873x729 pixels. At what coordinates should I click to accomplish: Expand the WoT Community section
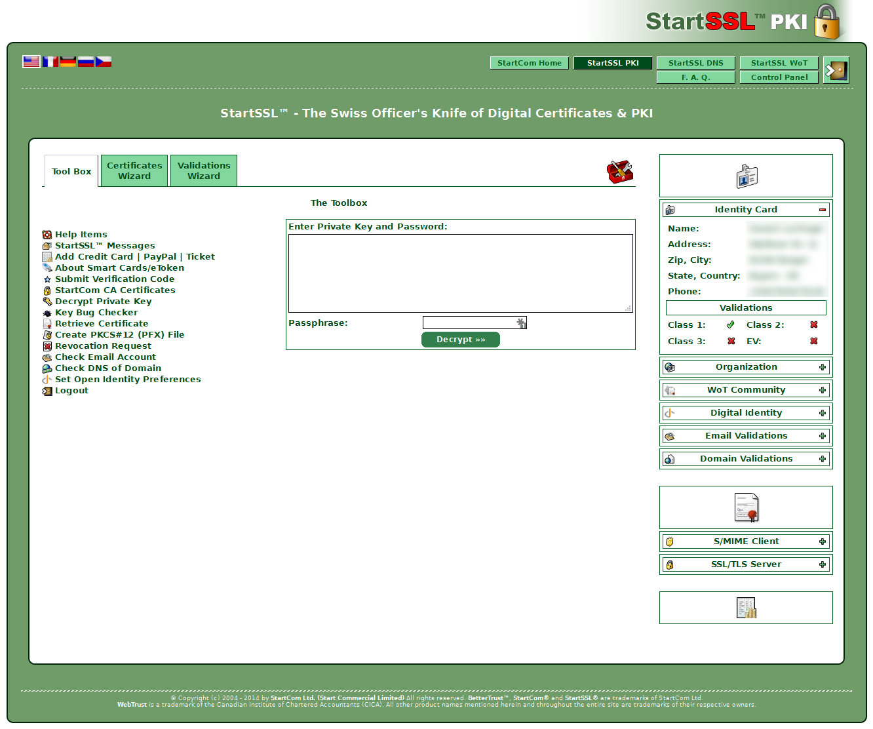822,390
